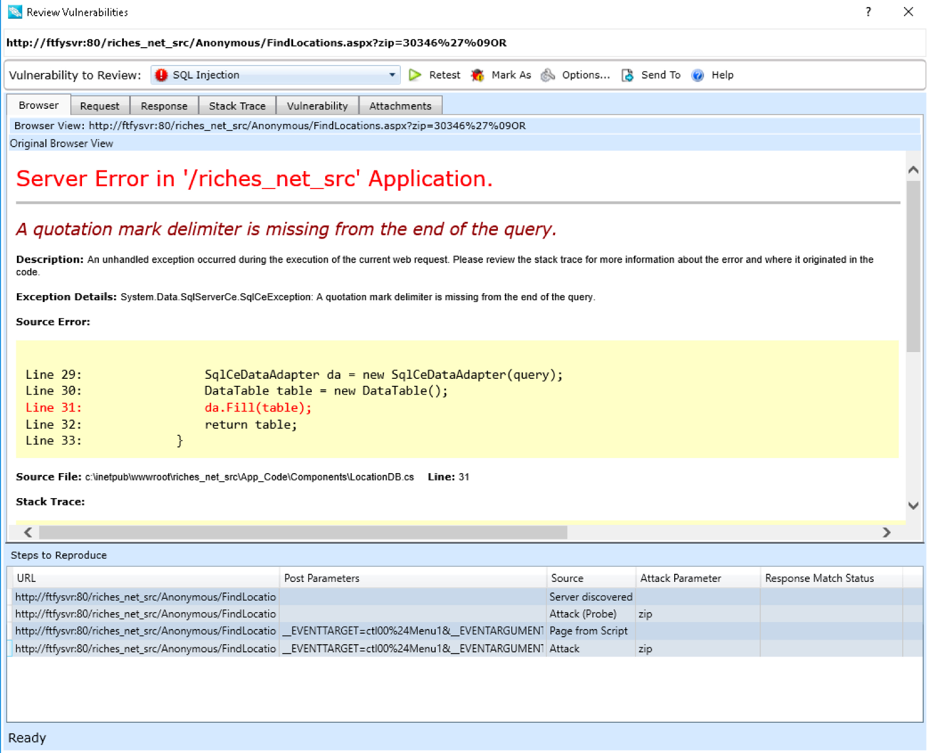Select the Server discovered row
Viewport: 929px width, 753px height.
point(590,597)
